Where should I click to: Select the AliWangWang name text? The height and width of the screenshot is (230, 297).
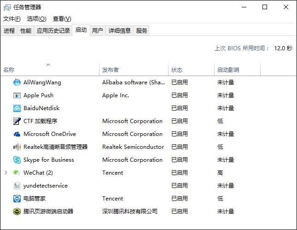click(42, 83)
